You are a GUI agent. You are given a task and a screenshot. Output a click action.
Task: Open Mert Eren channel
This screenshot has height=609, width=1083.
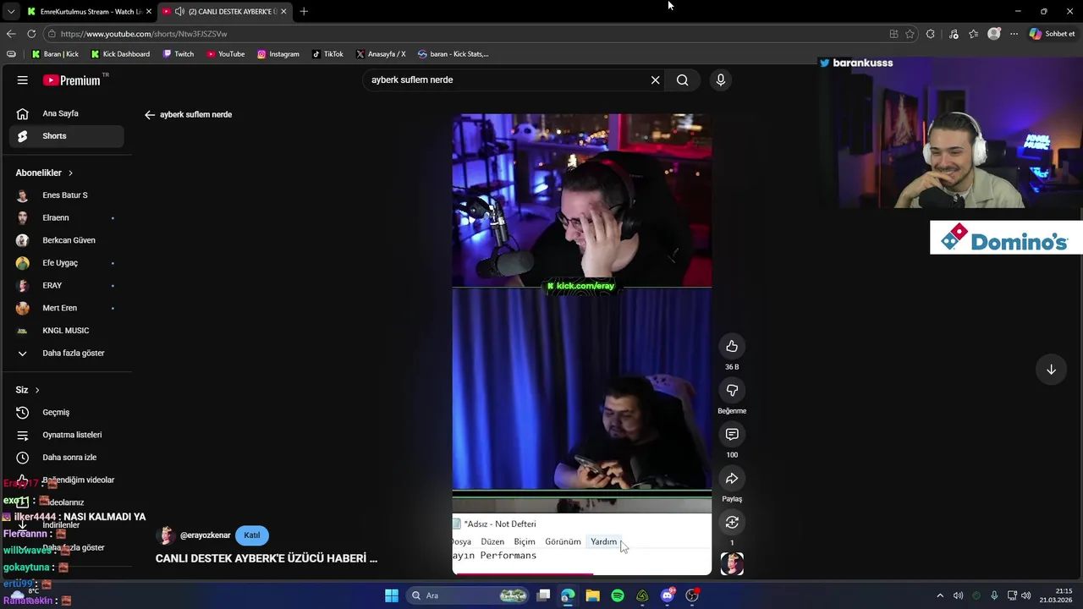[66, 308]
